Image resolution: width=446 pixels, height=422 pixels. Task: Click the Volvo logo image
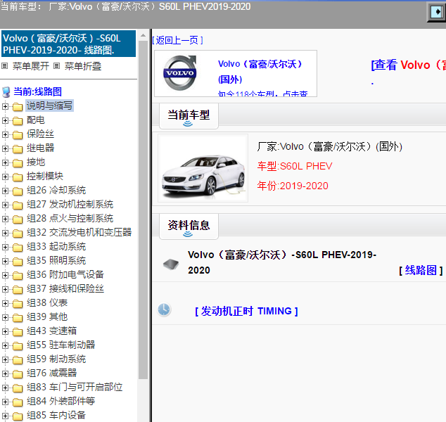[180, 73]
